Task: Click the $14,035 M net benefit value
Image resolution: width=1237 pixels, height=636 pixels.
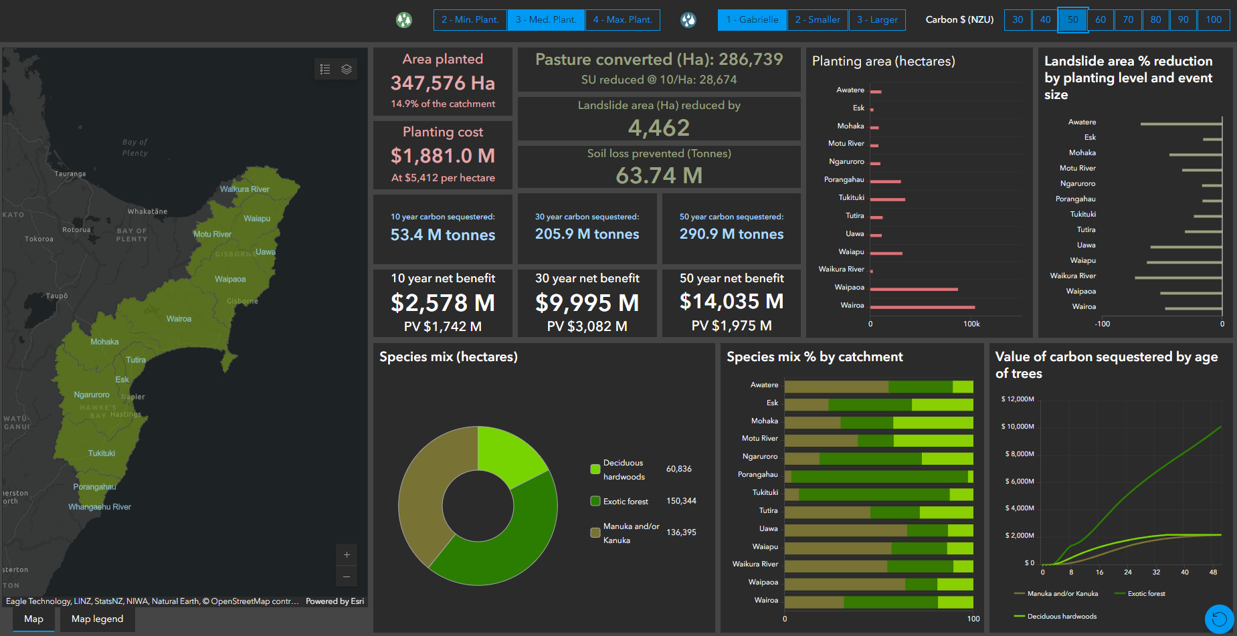Action: pos(732,302)
